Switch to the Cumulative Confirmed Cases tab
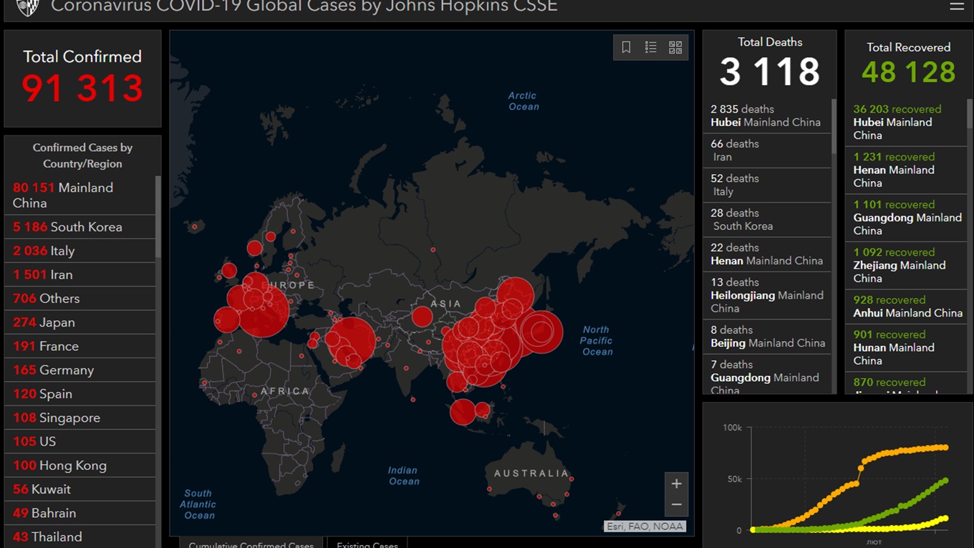The image size is (974, 548). [251, 543]
